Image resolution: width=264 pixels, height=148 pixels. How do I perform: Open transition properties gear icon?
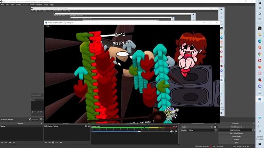215,127
